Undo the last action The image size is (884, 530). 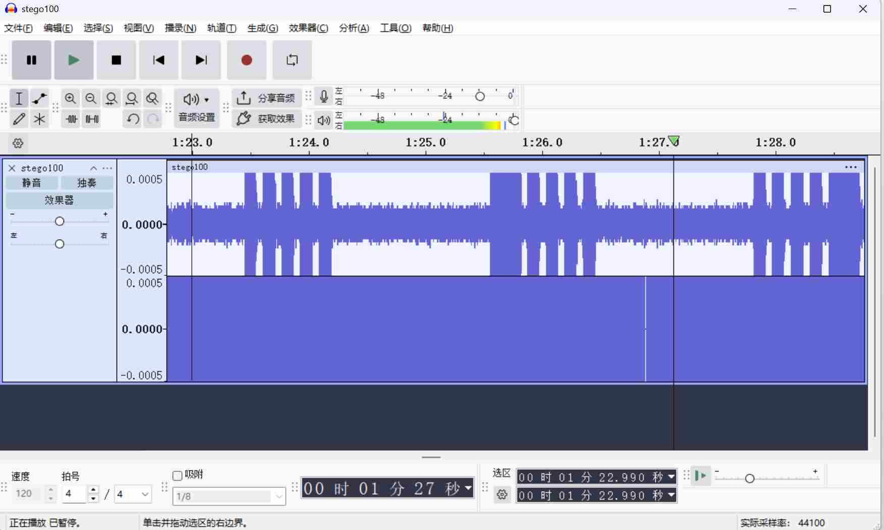[132, 119]
